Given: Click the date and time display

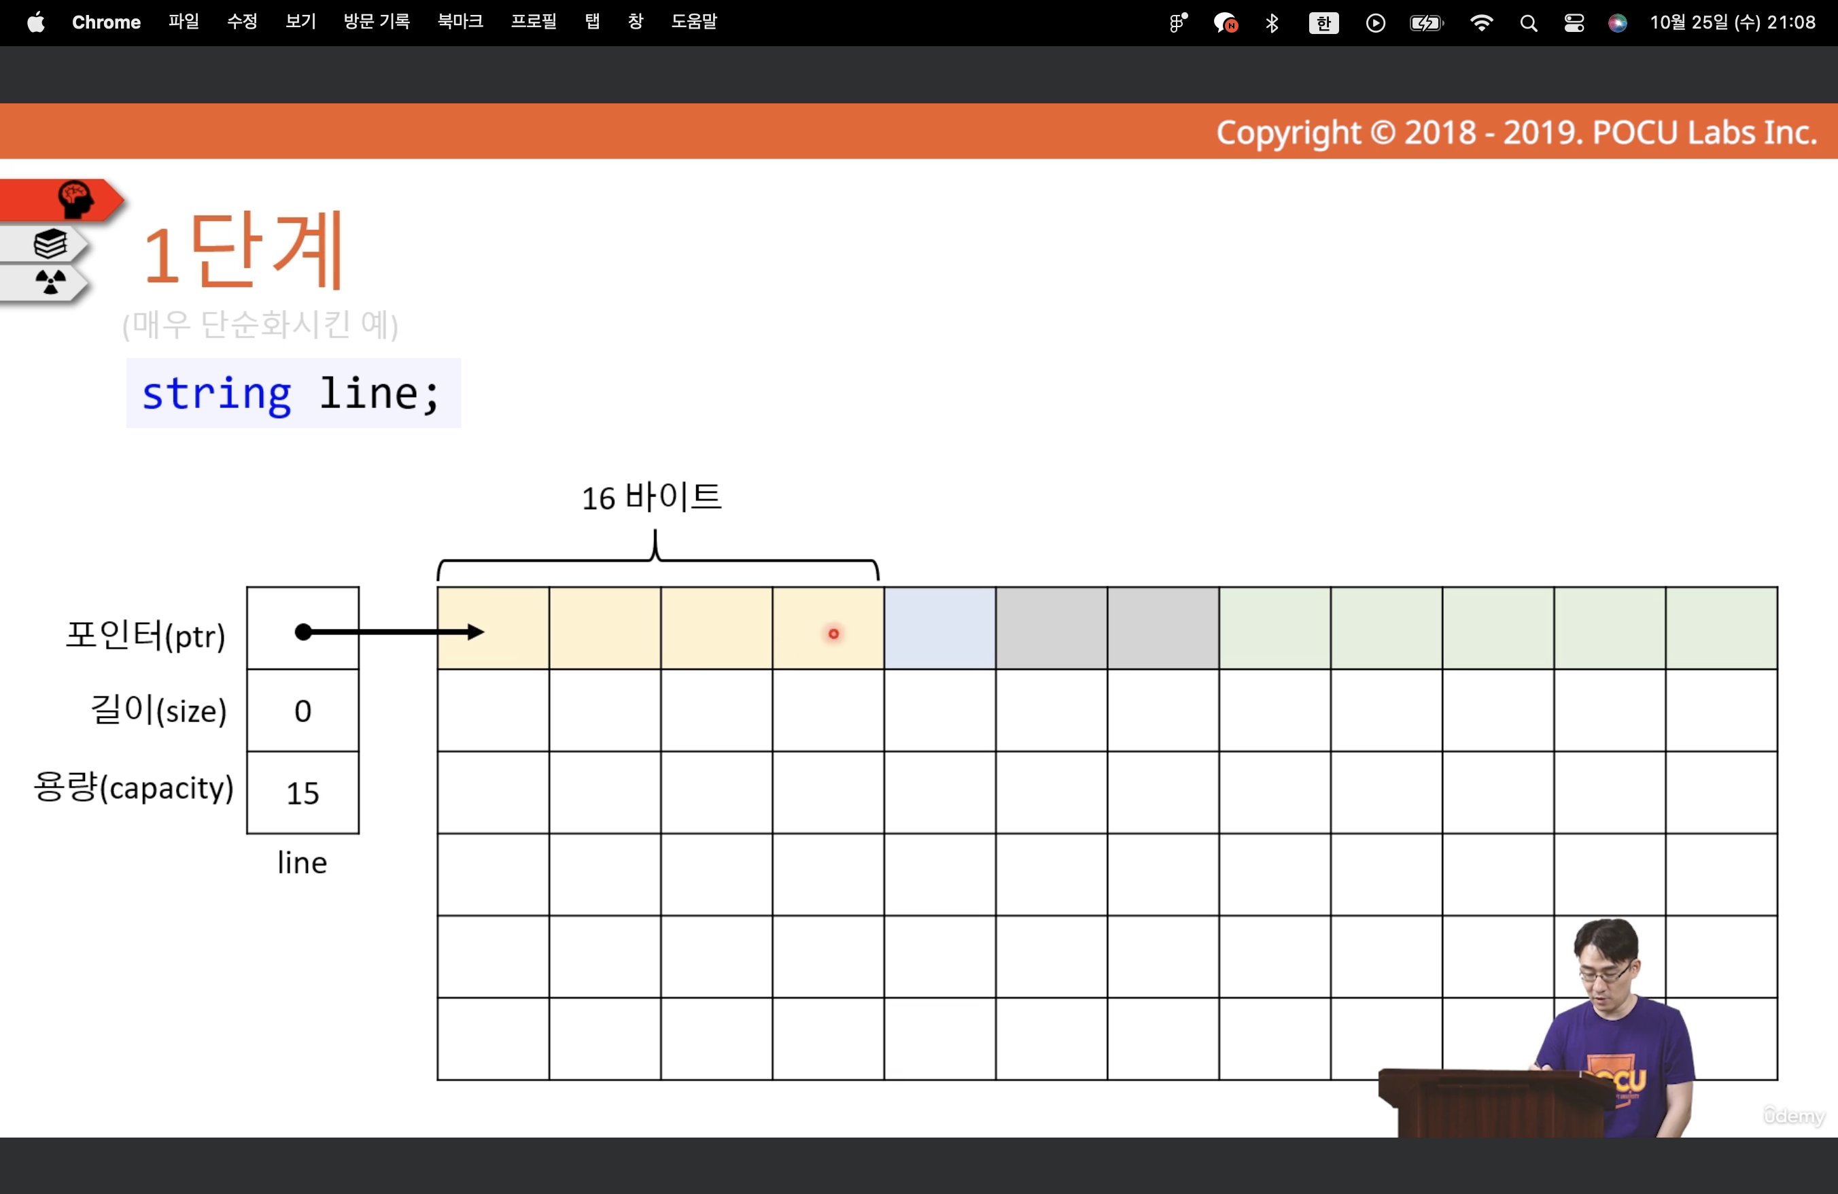Looking at the screenshot, I should [x=1732, y=22].
